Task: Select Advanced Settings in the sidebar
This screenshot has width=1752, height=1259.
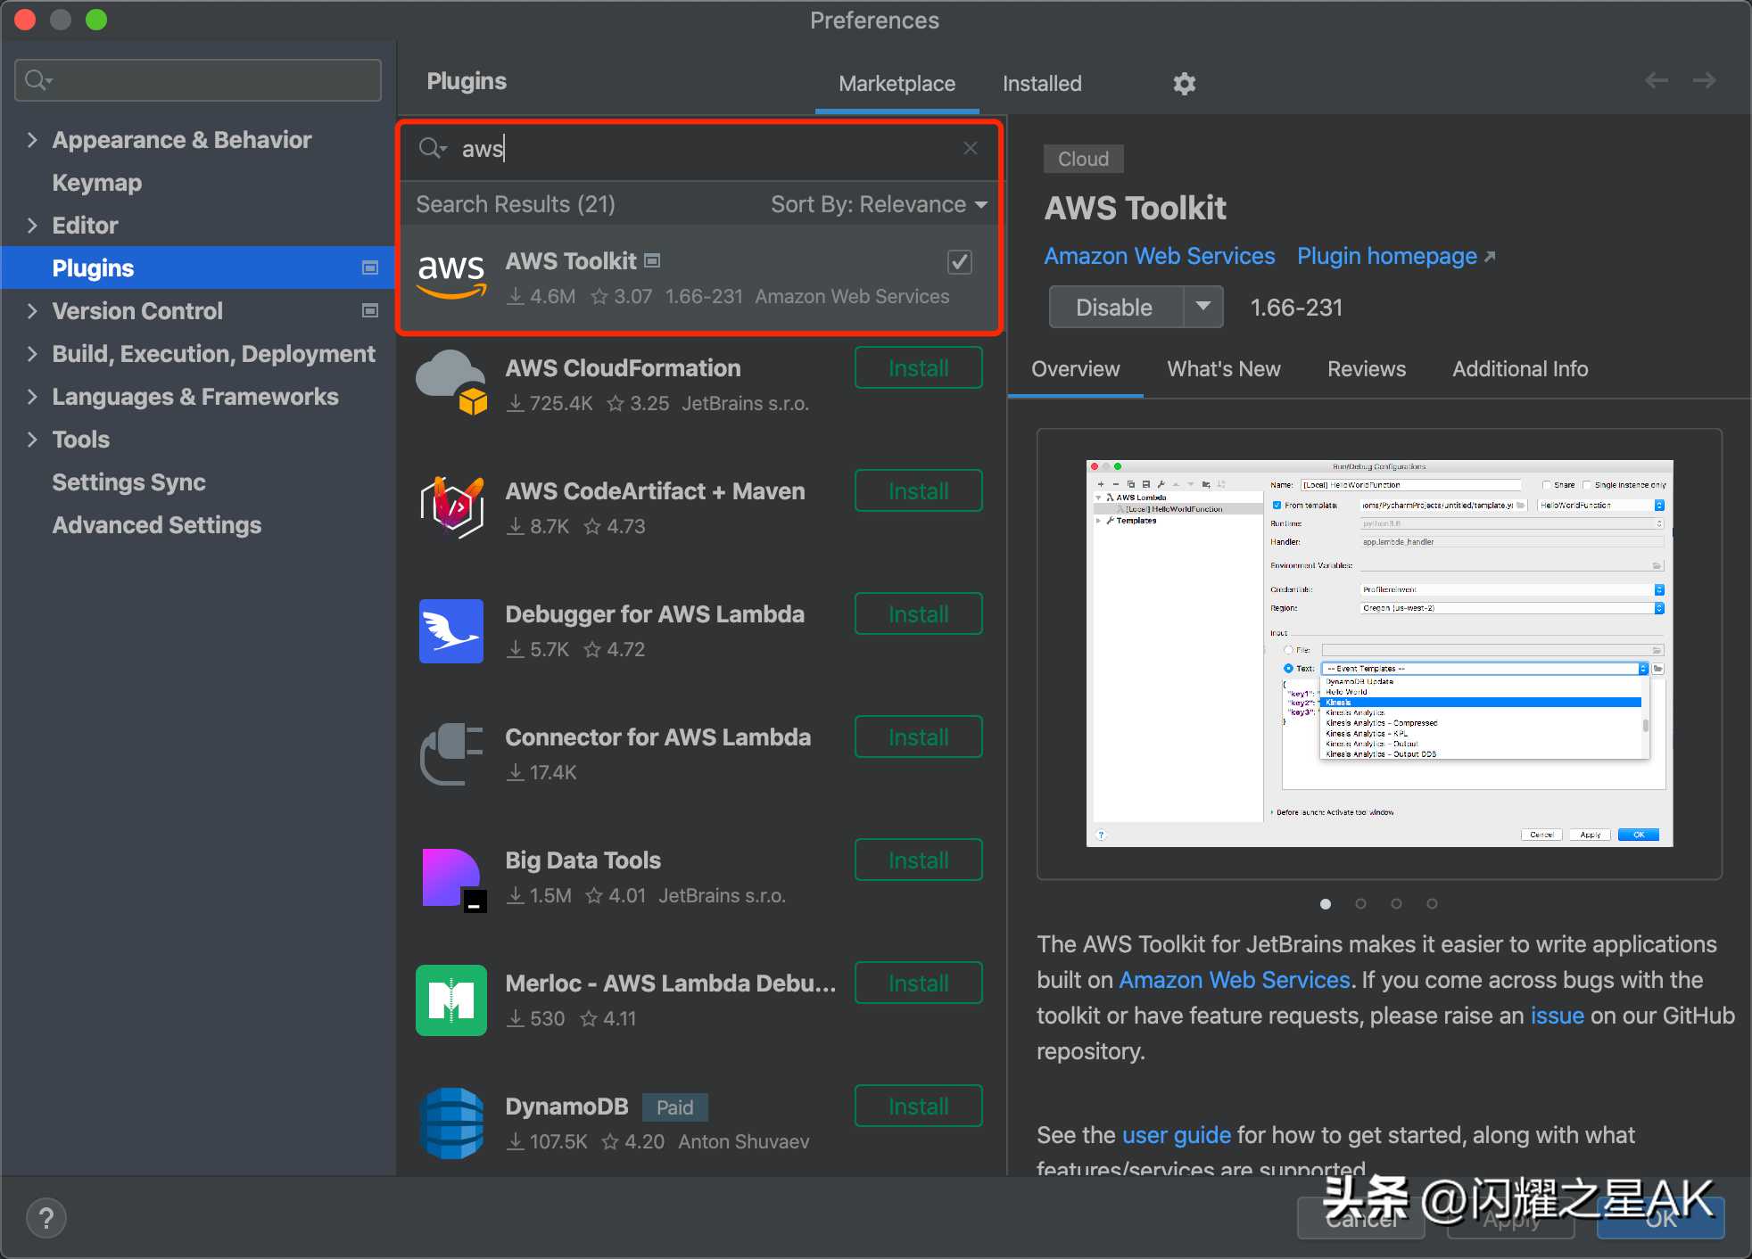Action: pos(156,524)
